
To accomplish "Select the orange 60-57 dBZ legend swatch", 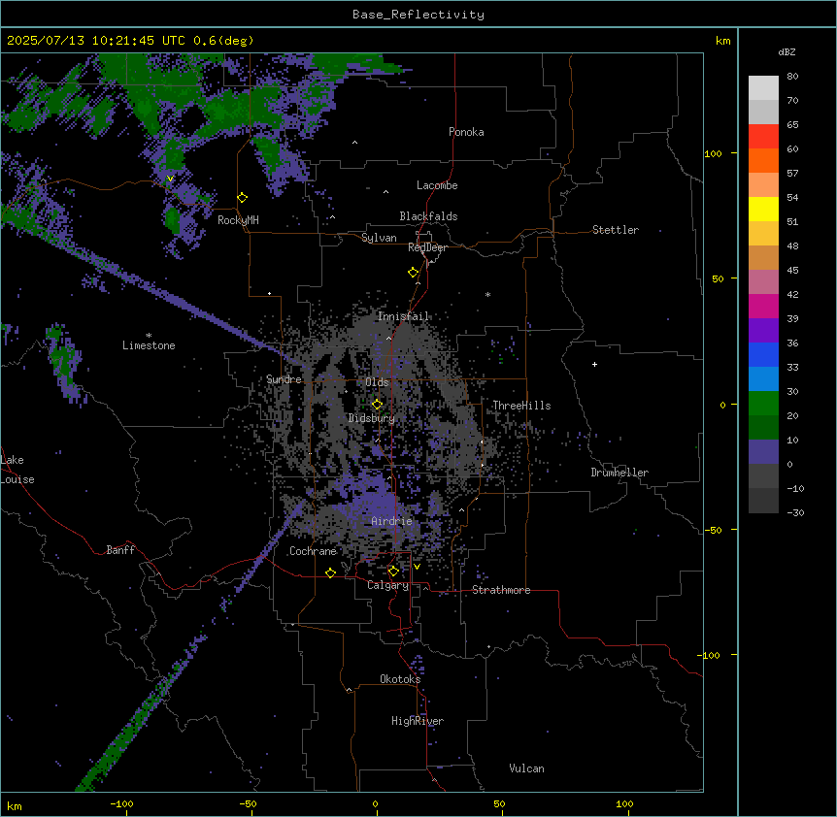I will click(x=763, y=160).
